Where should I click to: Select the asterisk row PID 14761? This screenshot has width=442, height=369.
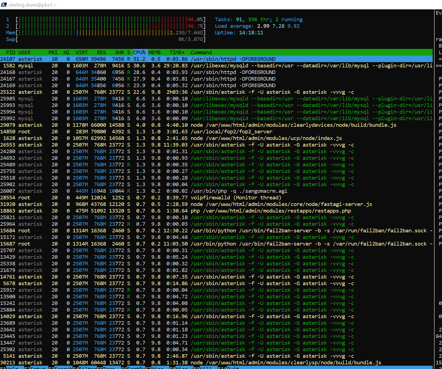coord(216,277)
